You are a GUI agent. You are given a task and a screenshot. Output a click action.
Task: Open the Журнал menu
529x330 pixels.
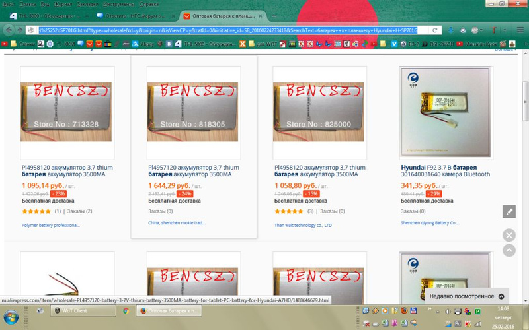pos(63,4)
